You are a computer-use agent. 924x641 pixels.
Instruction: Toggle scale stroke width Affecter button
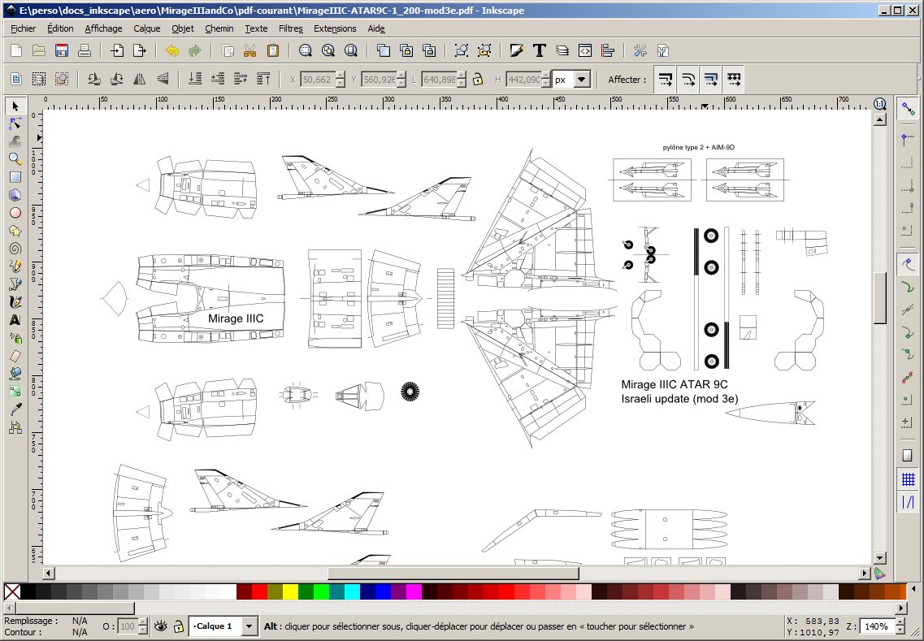(x=666, y=80)
